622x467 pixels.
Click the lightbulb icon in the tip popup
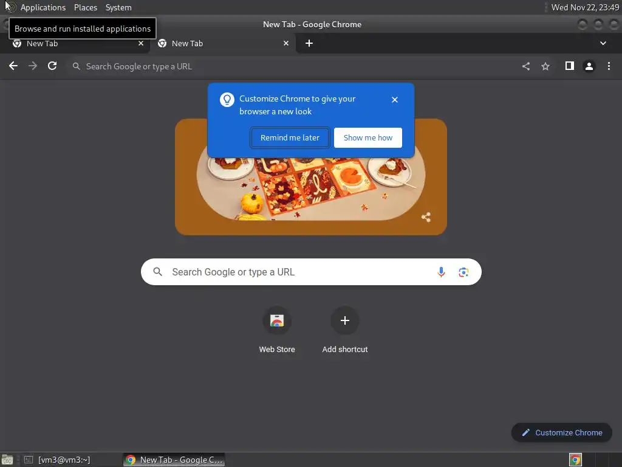227,100
